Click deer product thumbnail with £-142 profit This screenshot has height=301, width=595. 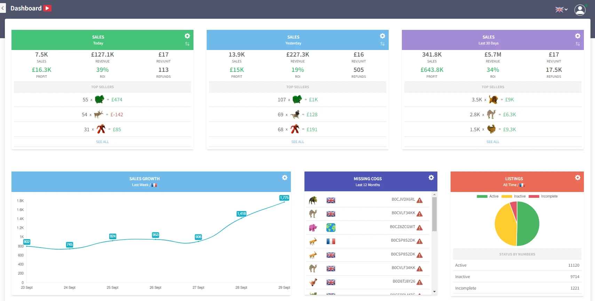(x=99, y=114)
